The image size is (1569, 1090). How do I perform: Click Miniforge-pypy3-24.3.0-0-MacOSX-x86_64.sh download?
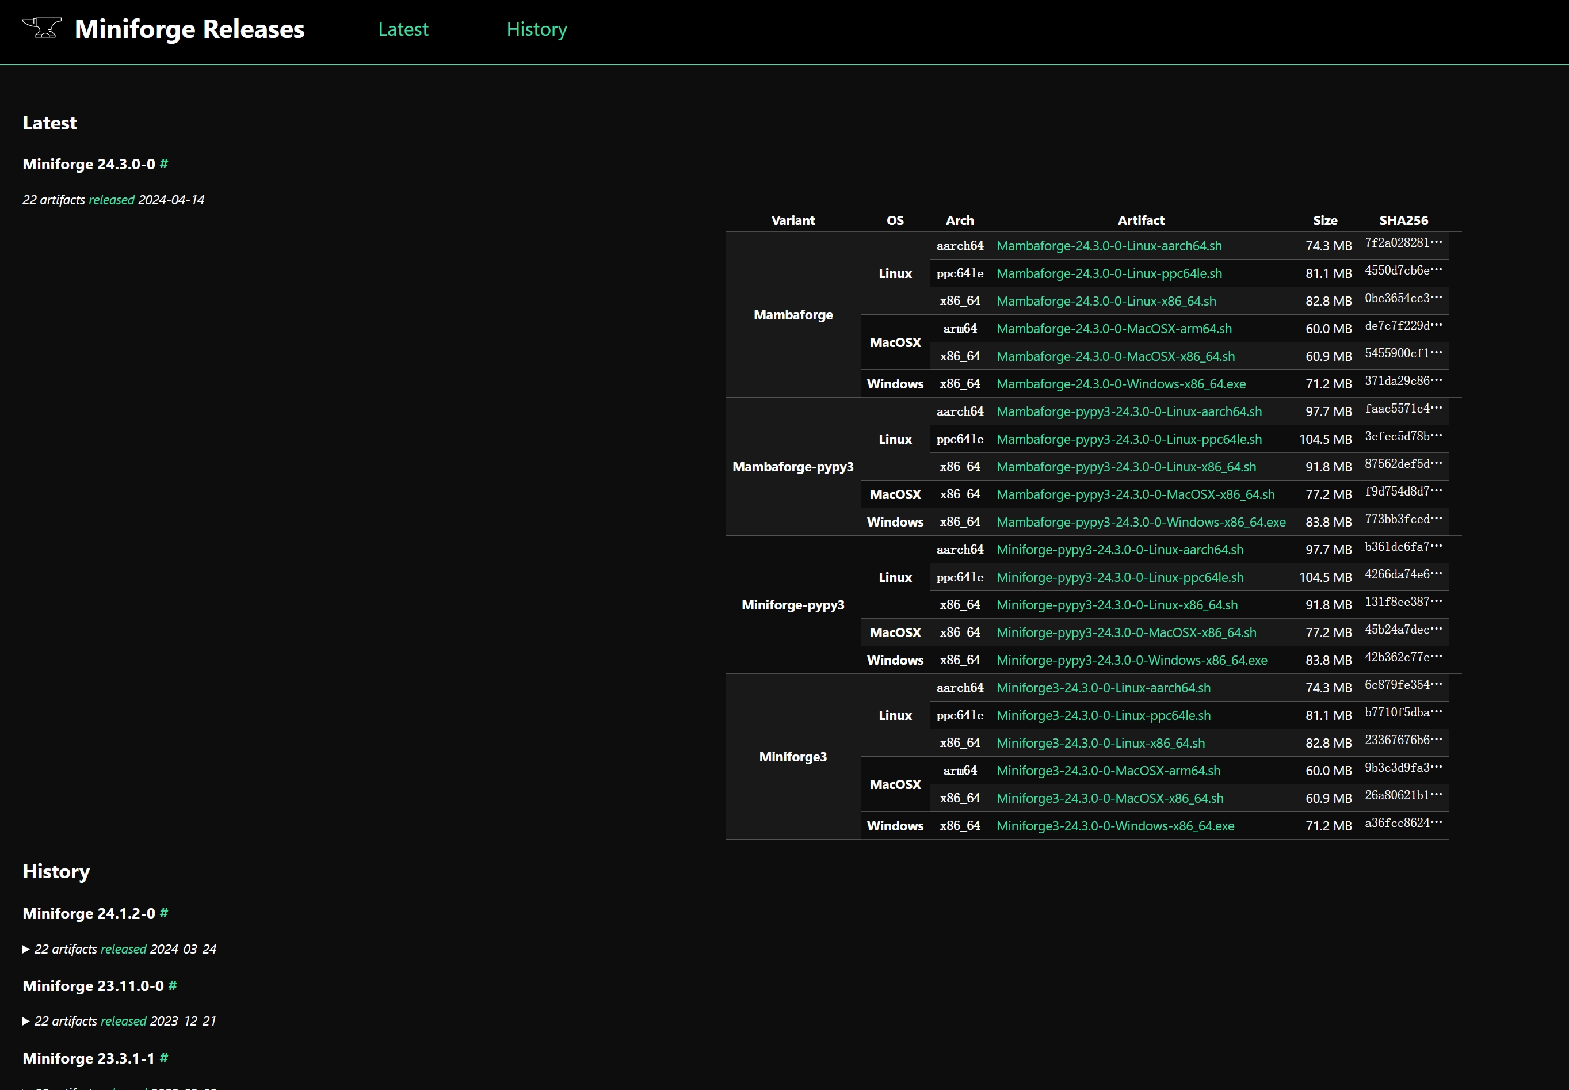tap(1125, 631)
